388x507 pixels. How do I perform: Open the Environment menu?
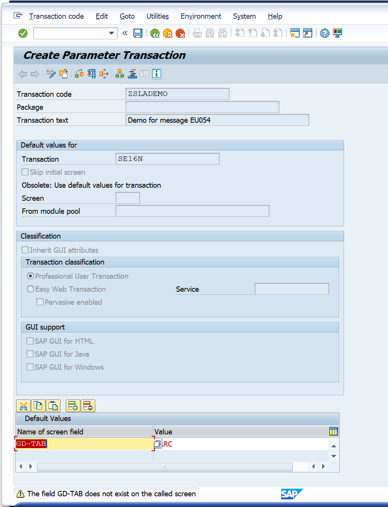point(201,16)
